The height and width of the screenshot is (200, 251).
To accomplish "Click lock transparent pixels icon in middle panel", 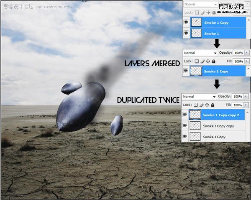I will pos(197,61).
